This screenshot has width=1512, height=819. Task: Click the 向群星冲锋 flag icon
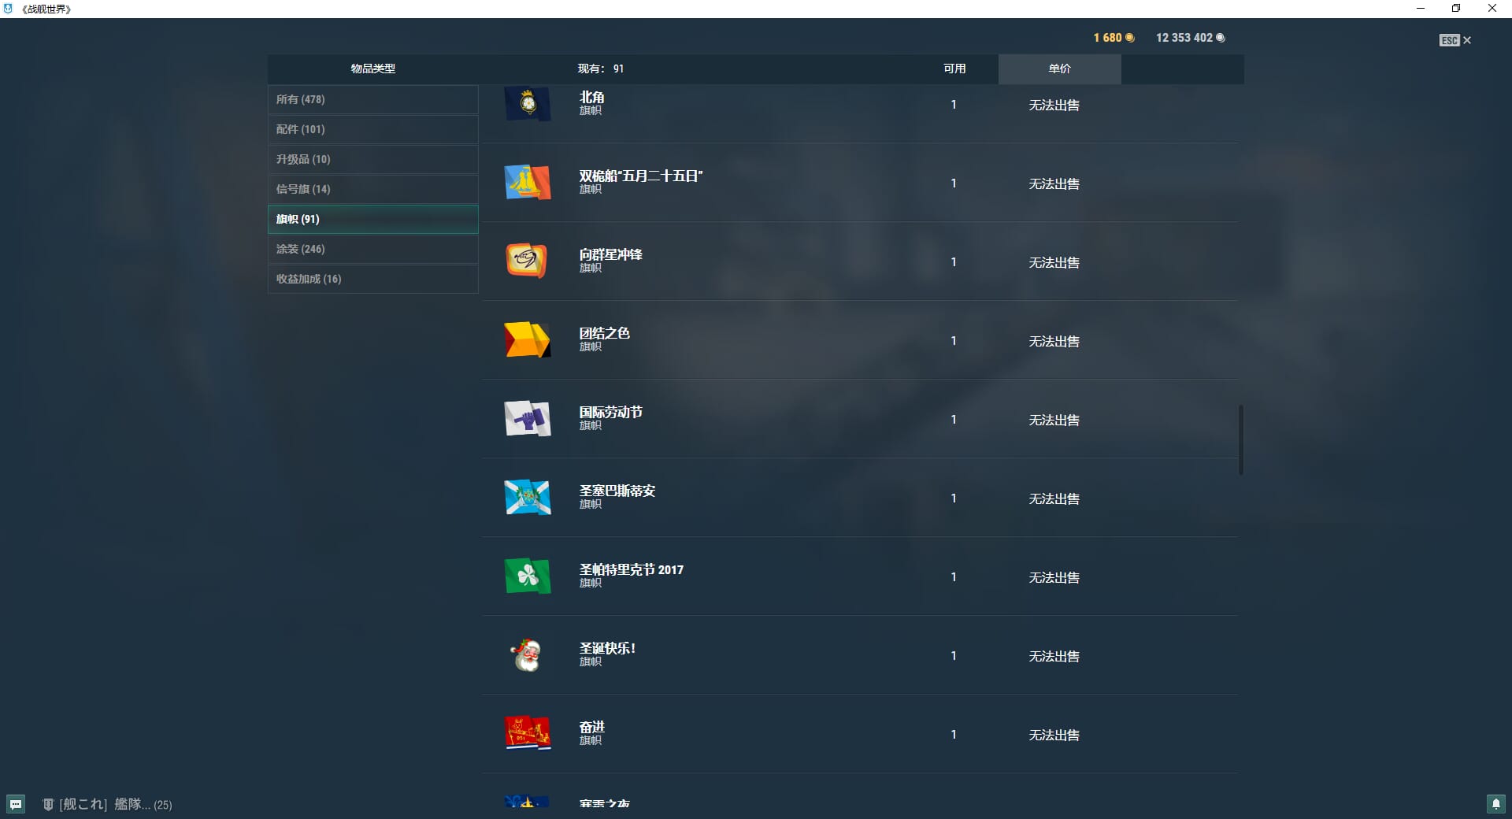528,261
